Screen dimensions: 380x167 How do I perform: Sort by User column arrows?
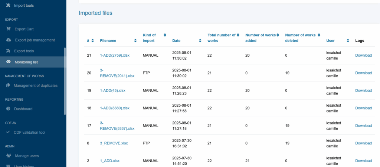click(348, 41)
